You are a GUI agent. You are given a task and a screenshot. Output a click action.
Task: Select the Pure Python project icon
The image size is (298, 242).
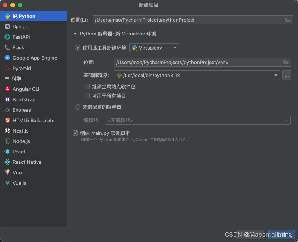[x=7, y=16]
